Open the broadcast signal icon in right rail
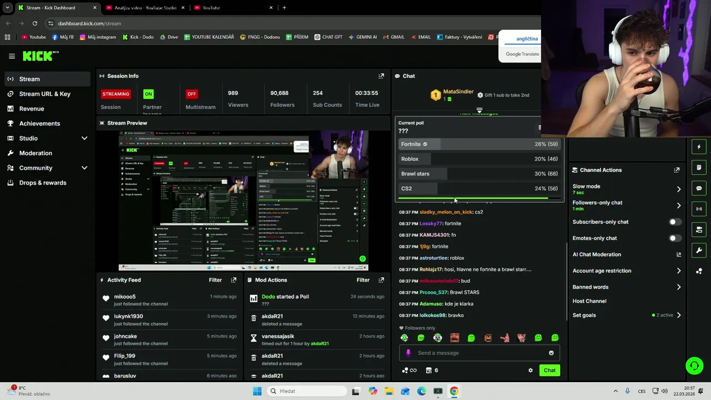This screenshot has width=711, height=400. (x=699, y=209)
